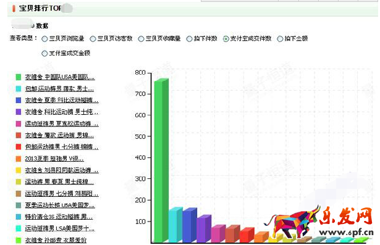Choose the 支付宝成交件数 radio button
Viewport: 380px width, 245px height.
click(x=226, y=39)
